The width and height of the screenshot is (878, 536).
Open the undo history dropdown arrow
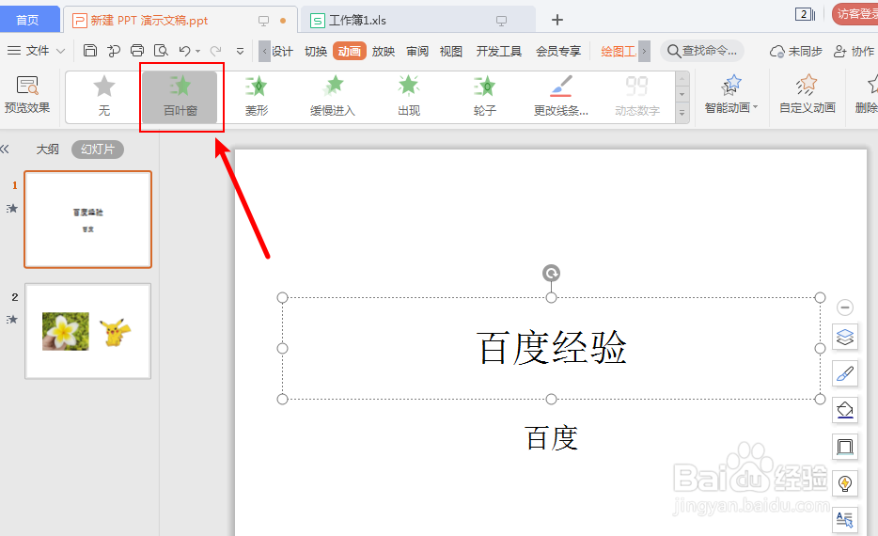197,52
